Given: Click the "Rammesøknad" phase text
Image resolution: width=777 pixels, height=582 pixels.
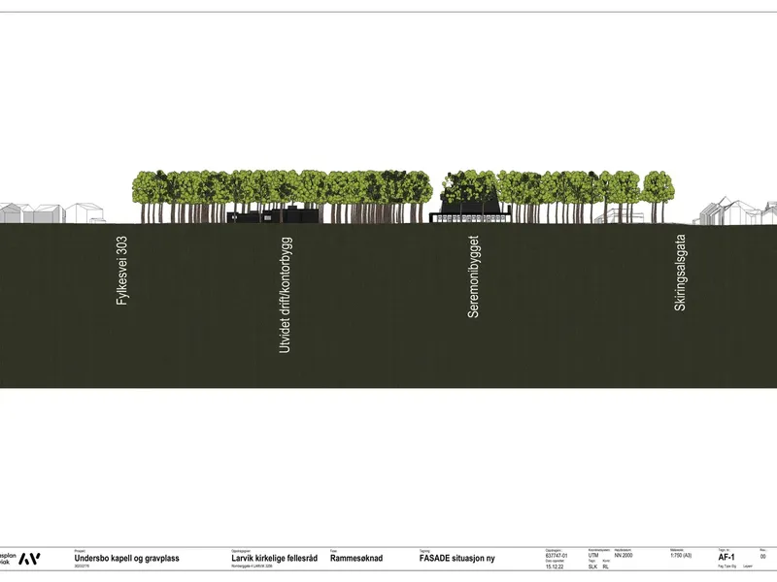Looking at the screenshot, I should pyautogui.click(x=356, y=558).
